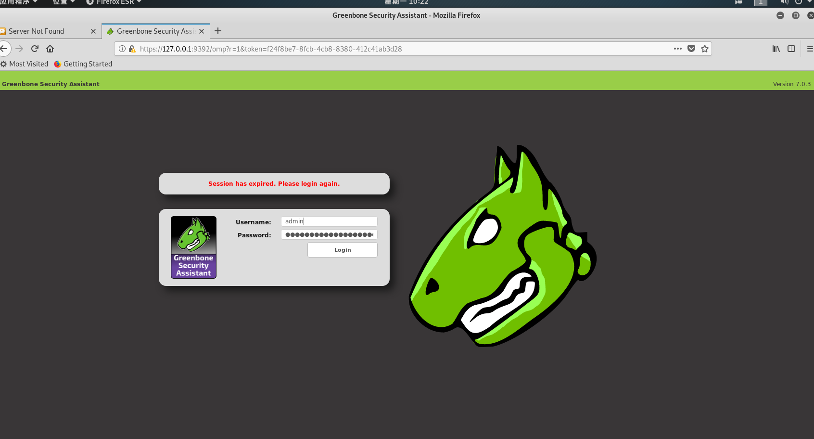Viewport: 814px width, 439px height.
Task: Open the Library icon
Action: click(776, 49)
